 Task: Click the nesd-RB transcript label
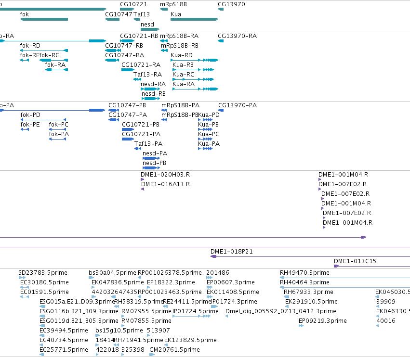(154, 94)
